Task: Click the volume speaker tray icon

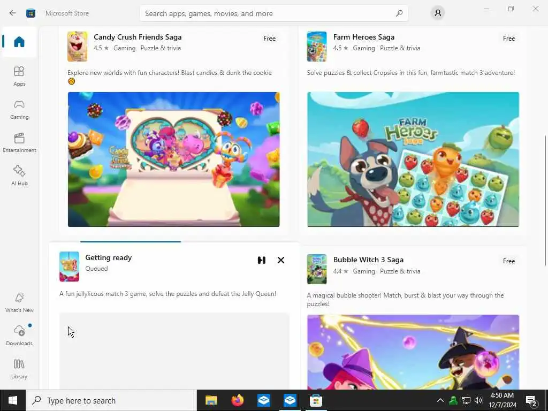Action: pos(478,400)
